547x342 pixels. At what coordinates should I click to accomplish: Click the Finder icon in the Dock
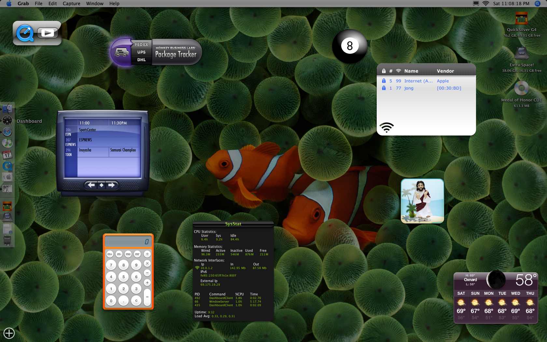click(7, 109)
